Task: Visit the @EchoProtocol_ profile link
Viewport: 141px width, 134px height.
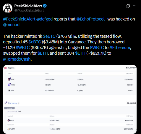Action: [x=91, y=19]
